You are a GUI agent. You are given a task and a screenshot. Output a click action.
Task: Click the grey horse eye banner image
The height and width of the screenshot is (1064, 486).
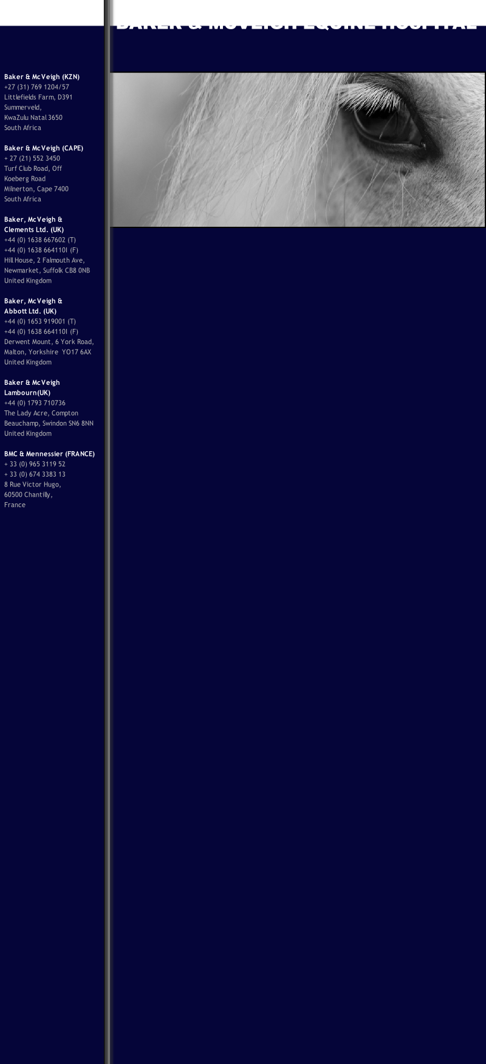[297, 150]
